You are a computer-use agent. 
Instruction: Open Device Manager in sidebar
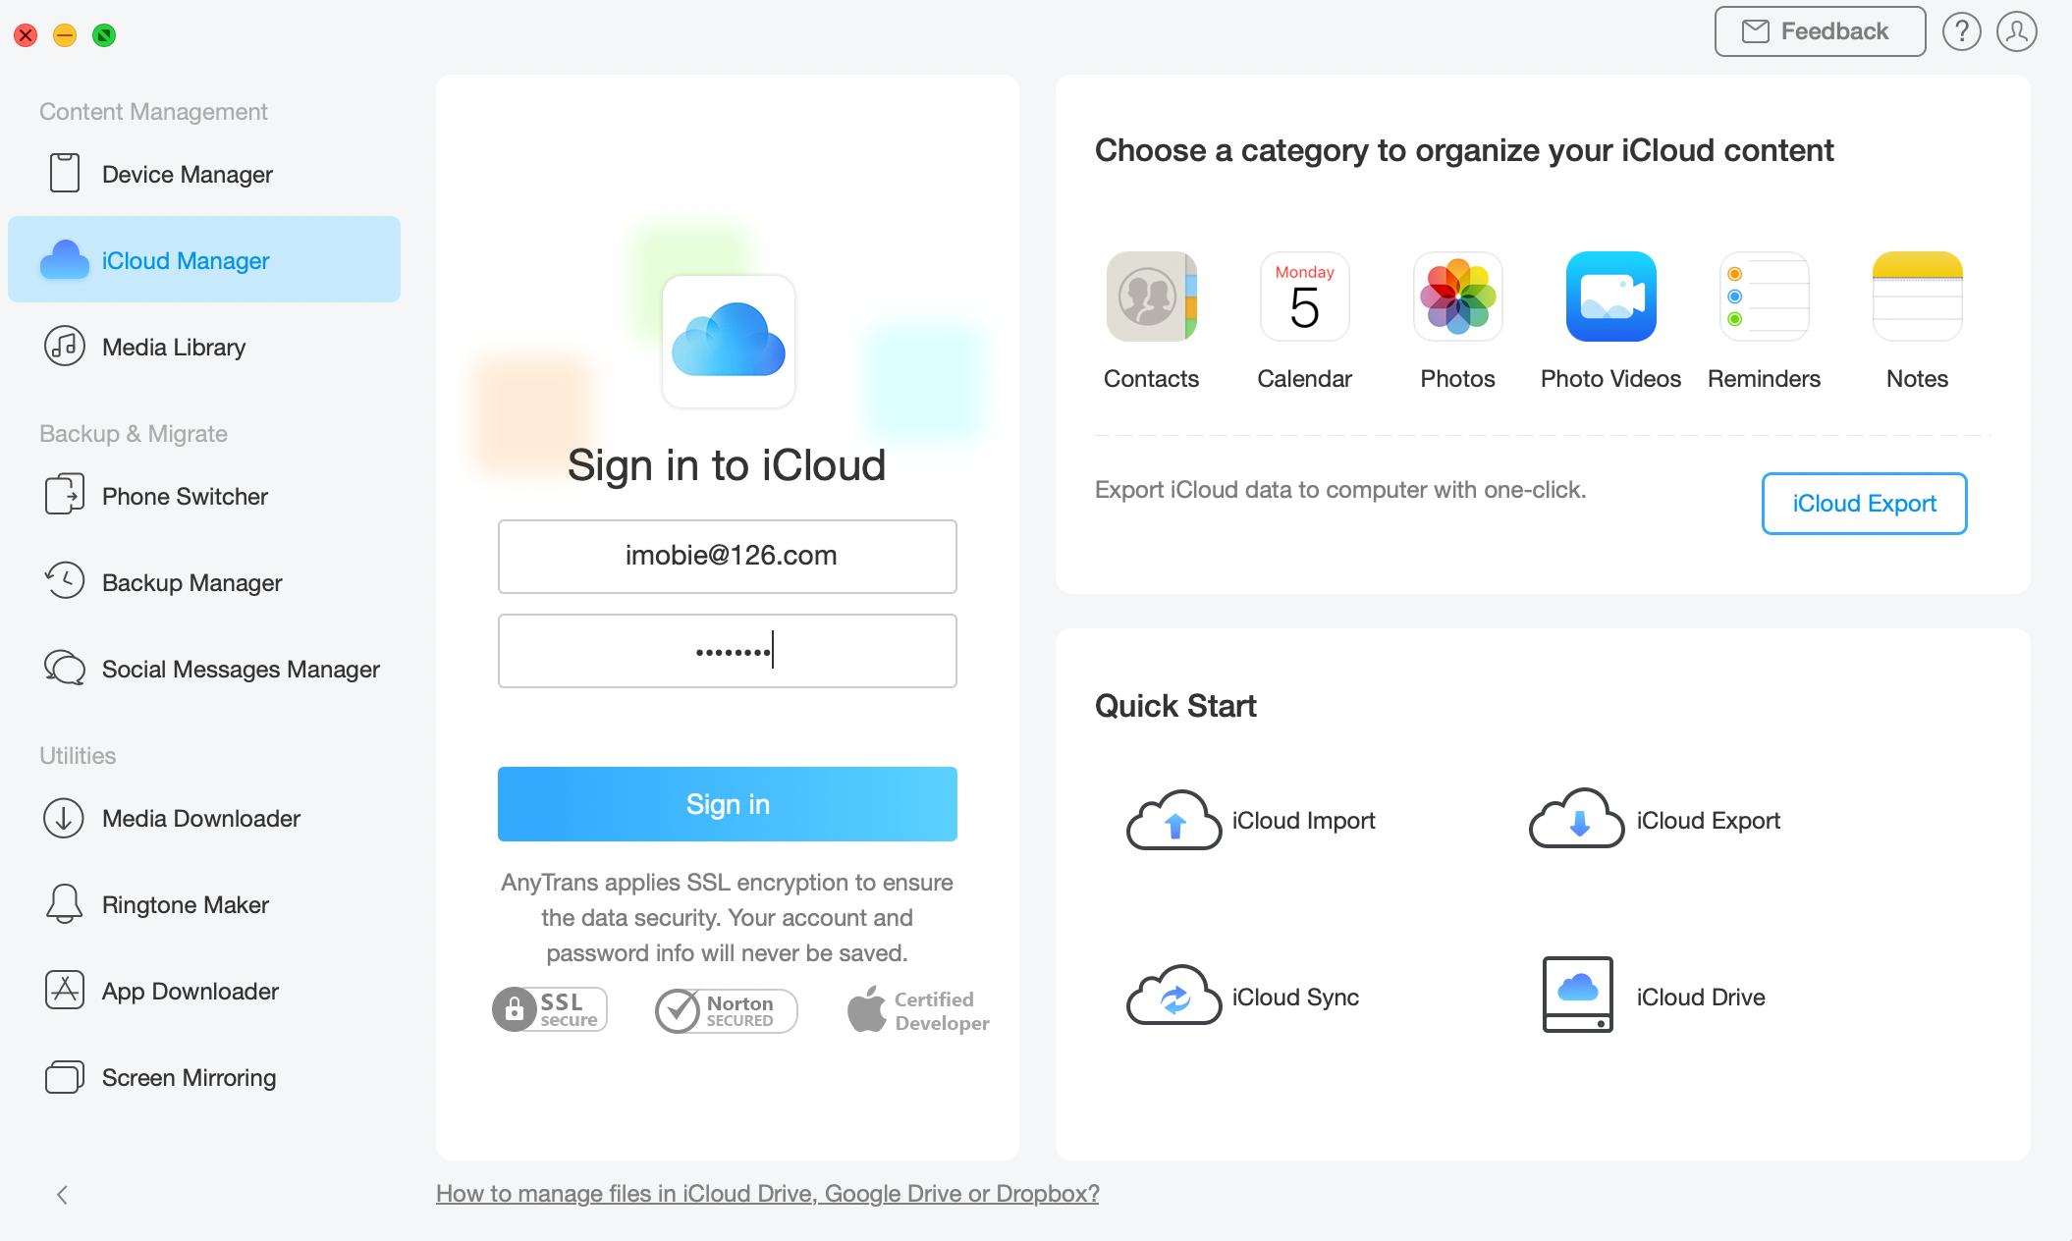coord(188,173)
